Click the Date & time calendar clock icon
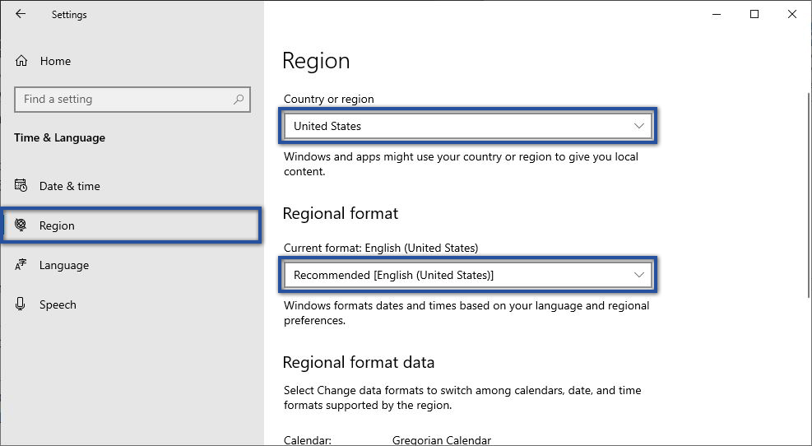 pyautogui.click(x=21, y=186)
